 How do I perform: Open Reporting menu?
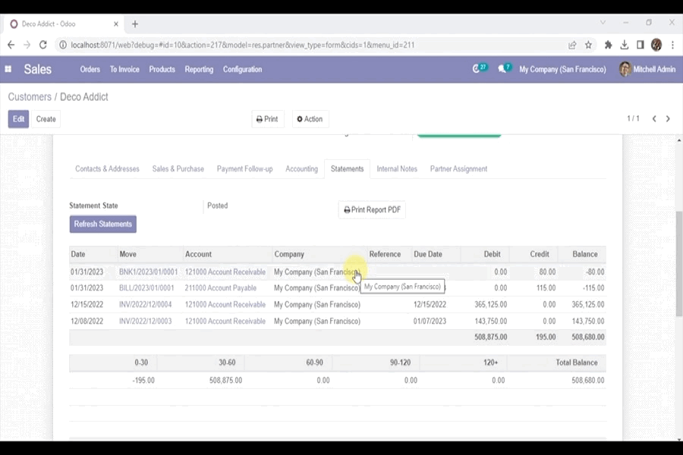[x=199, y=69]
